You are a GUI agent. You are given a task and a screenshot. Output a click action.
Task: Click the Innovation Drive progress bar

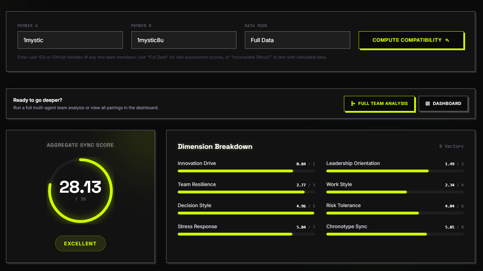246,171
